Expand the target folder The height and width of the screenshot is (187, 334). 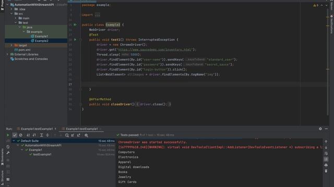(x=11, y=45)
